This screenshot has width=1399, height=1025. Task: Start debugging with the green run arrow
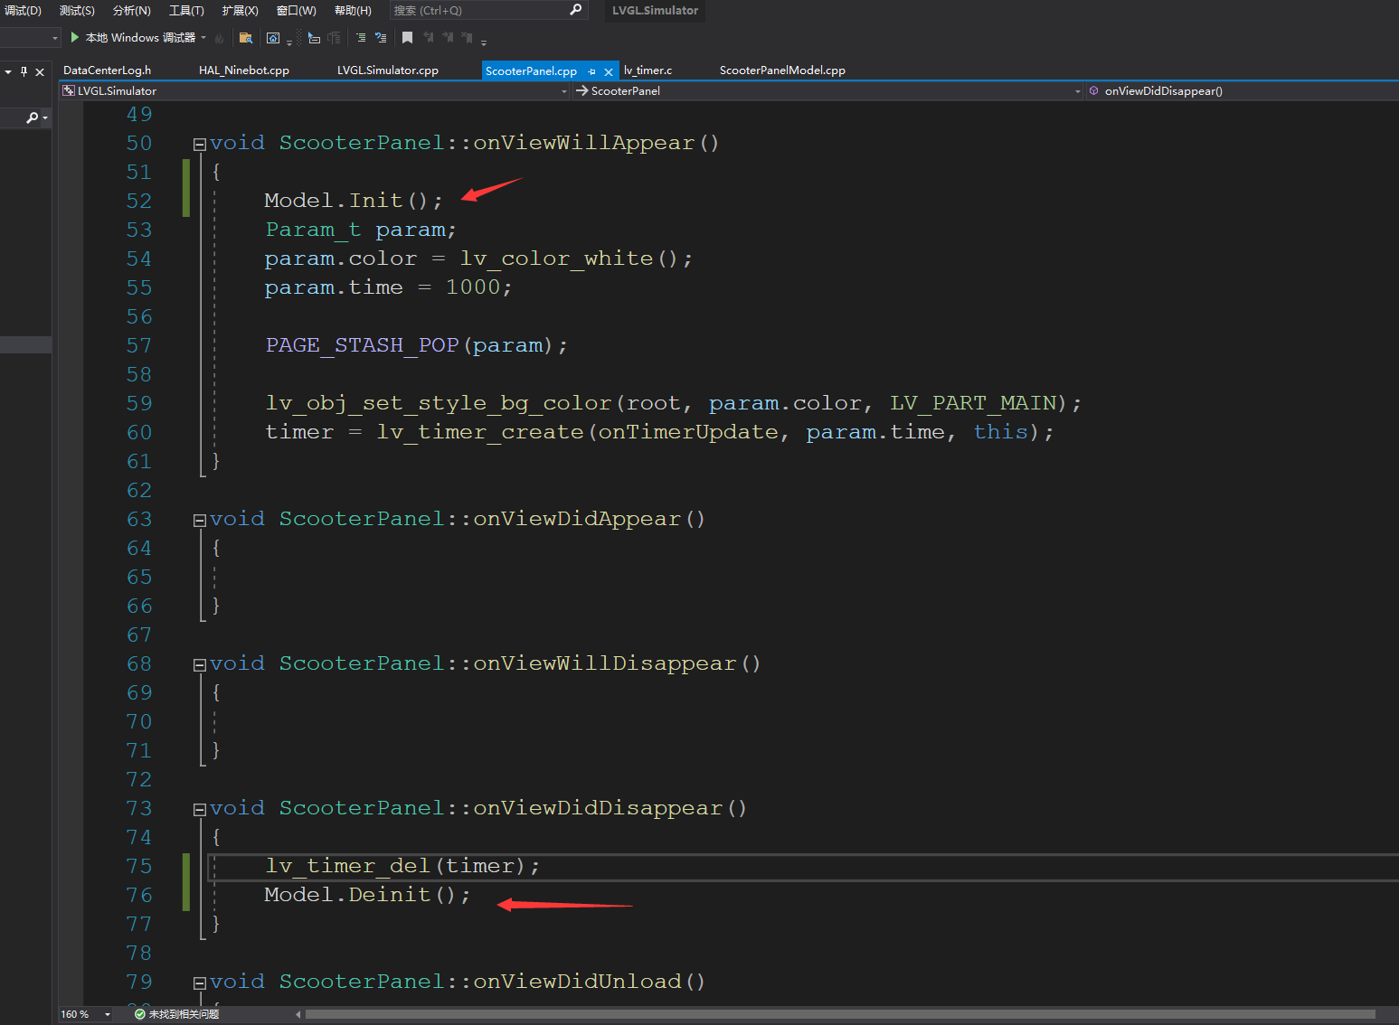click(x=73, y=37)
